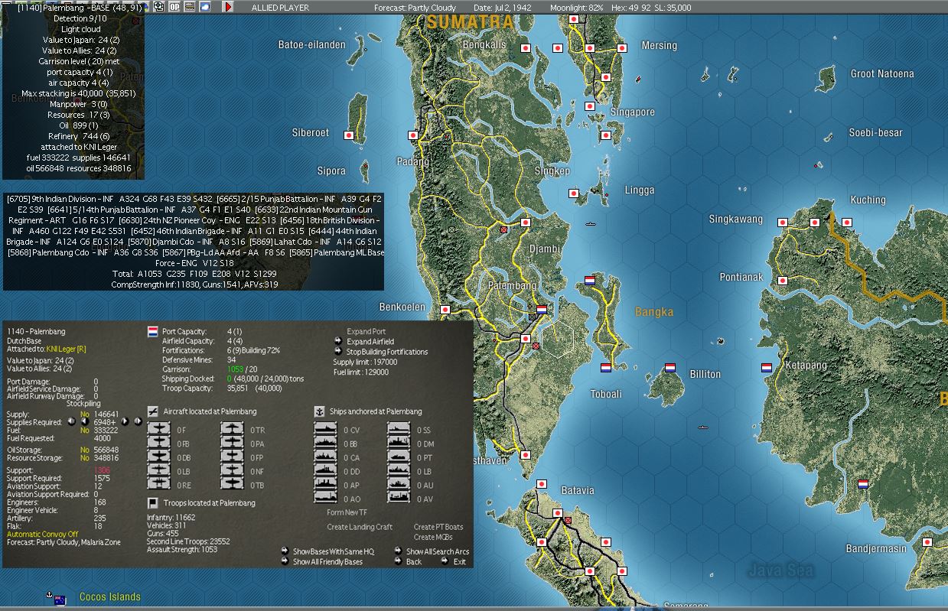The image size is (948, 611).
Task: Click the PT boat ship silhouette icon
Action: (399, 457)
